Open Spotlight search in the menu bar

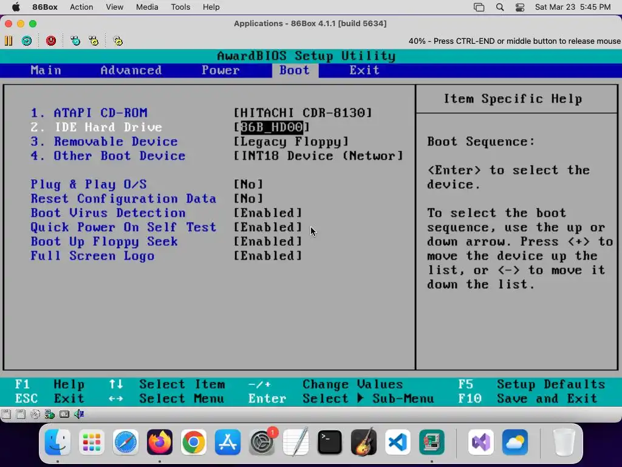coord(500,7)
